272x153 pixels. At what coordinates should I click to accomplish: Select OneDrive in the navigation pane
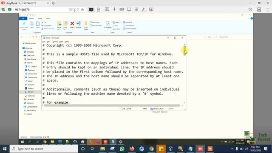29,56
